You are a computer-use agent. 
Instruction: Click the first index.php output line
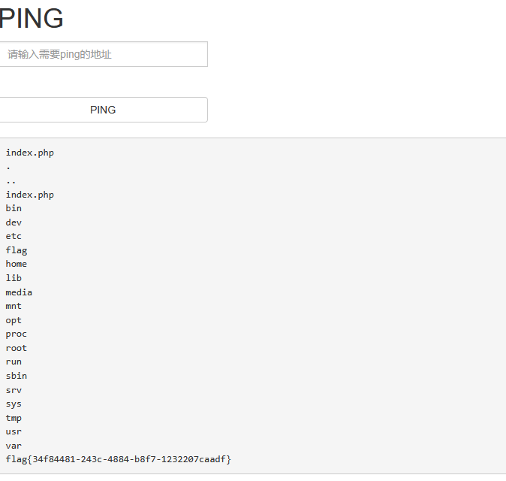click(x=30, y=153)
